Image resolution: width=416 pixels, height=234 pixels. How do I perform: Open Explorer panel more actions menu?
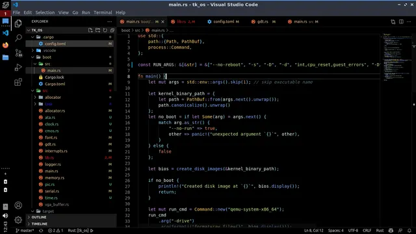110,21
